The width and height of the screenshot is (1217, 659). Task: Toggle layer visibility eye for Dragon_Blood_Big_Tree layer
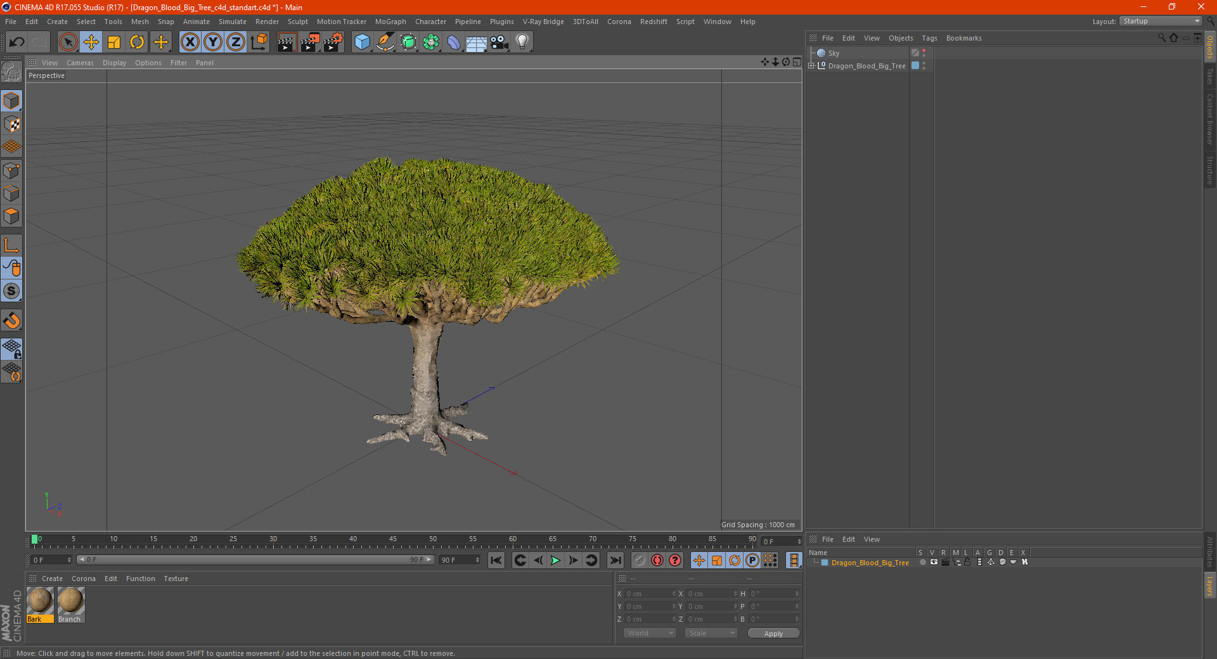click(934, 563)
